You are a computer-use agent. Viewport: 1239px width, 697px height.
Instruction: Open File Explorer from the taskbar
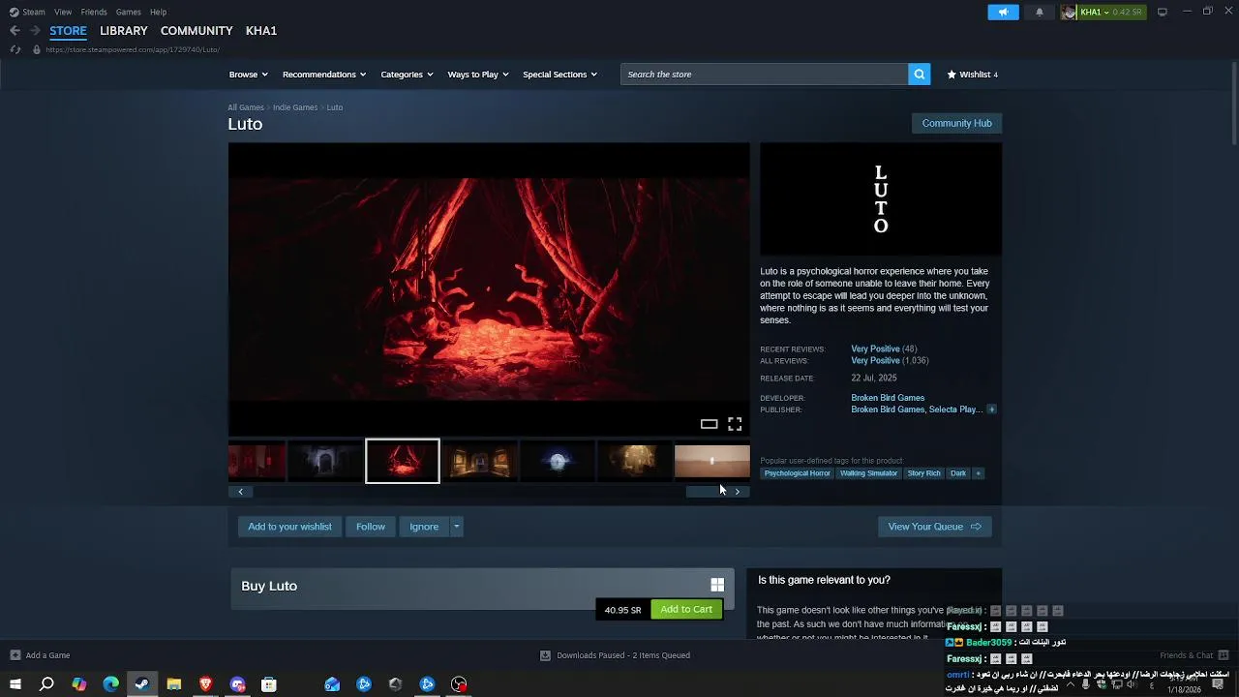click(174, 684)
